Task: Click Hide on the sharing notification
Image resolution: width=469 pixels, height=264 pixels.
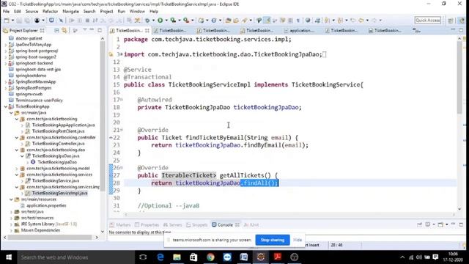Action: [x=298, y=240]
